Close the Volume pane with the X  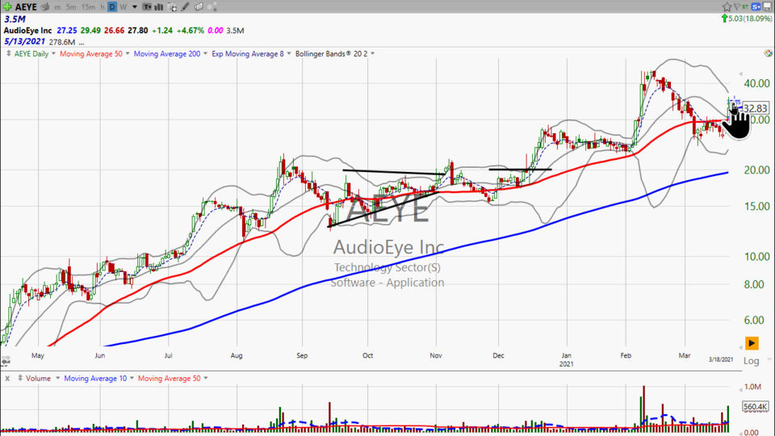tap(7, 378)
